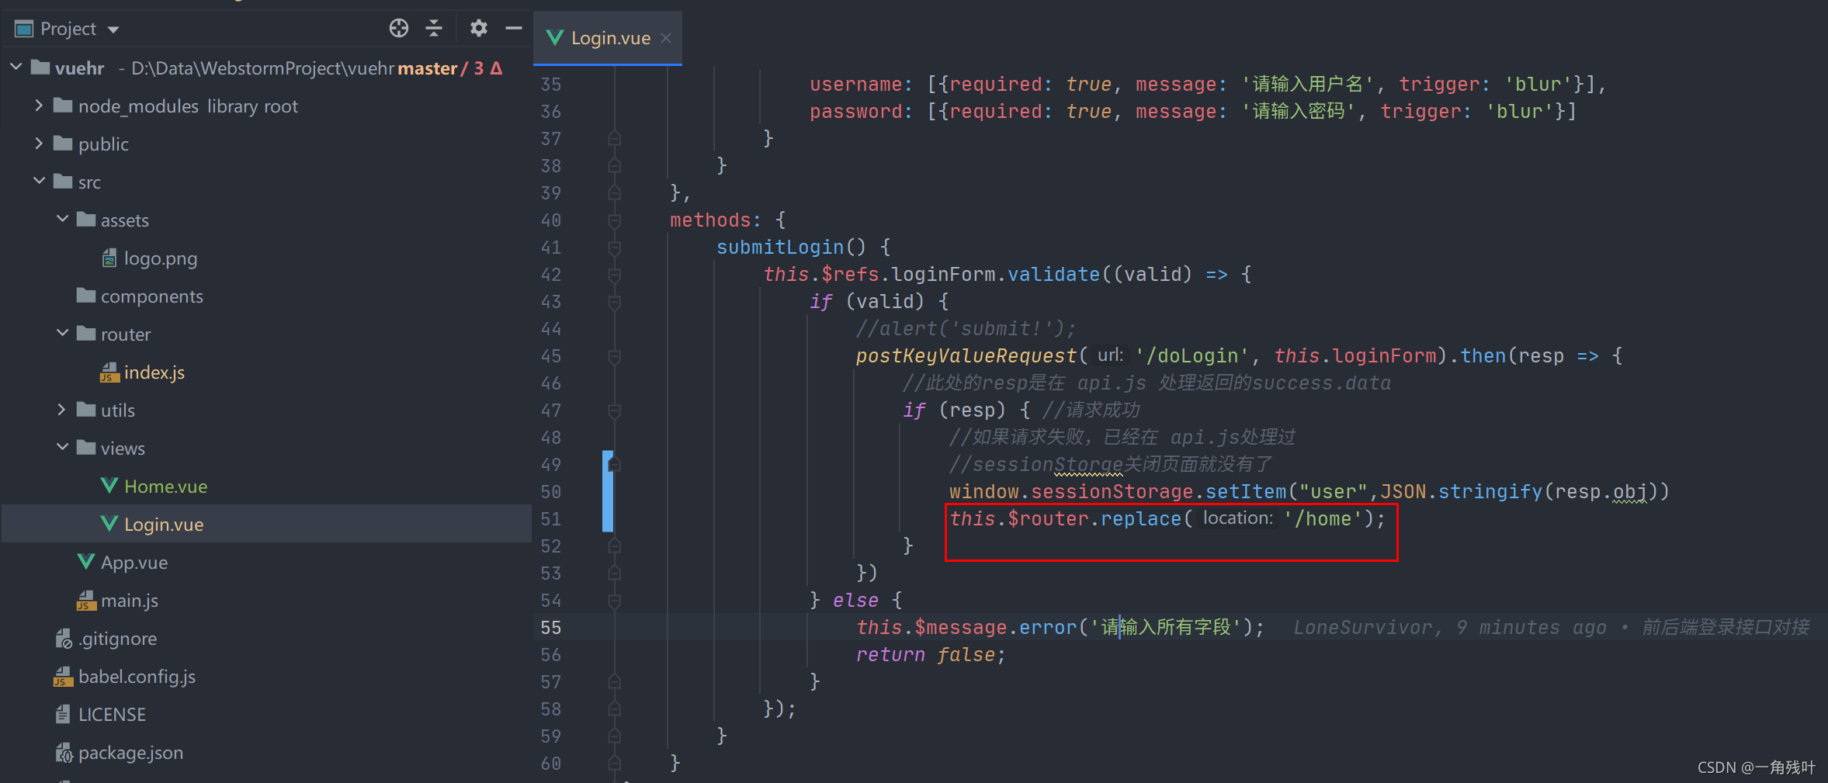Expand the node_modules folder
This screenshot has width=1828, height=783.
click(39, 106)
